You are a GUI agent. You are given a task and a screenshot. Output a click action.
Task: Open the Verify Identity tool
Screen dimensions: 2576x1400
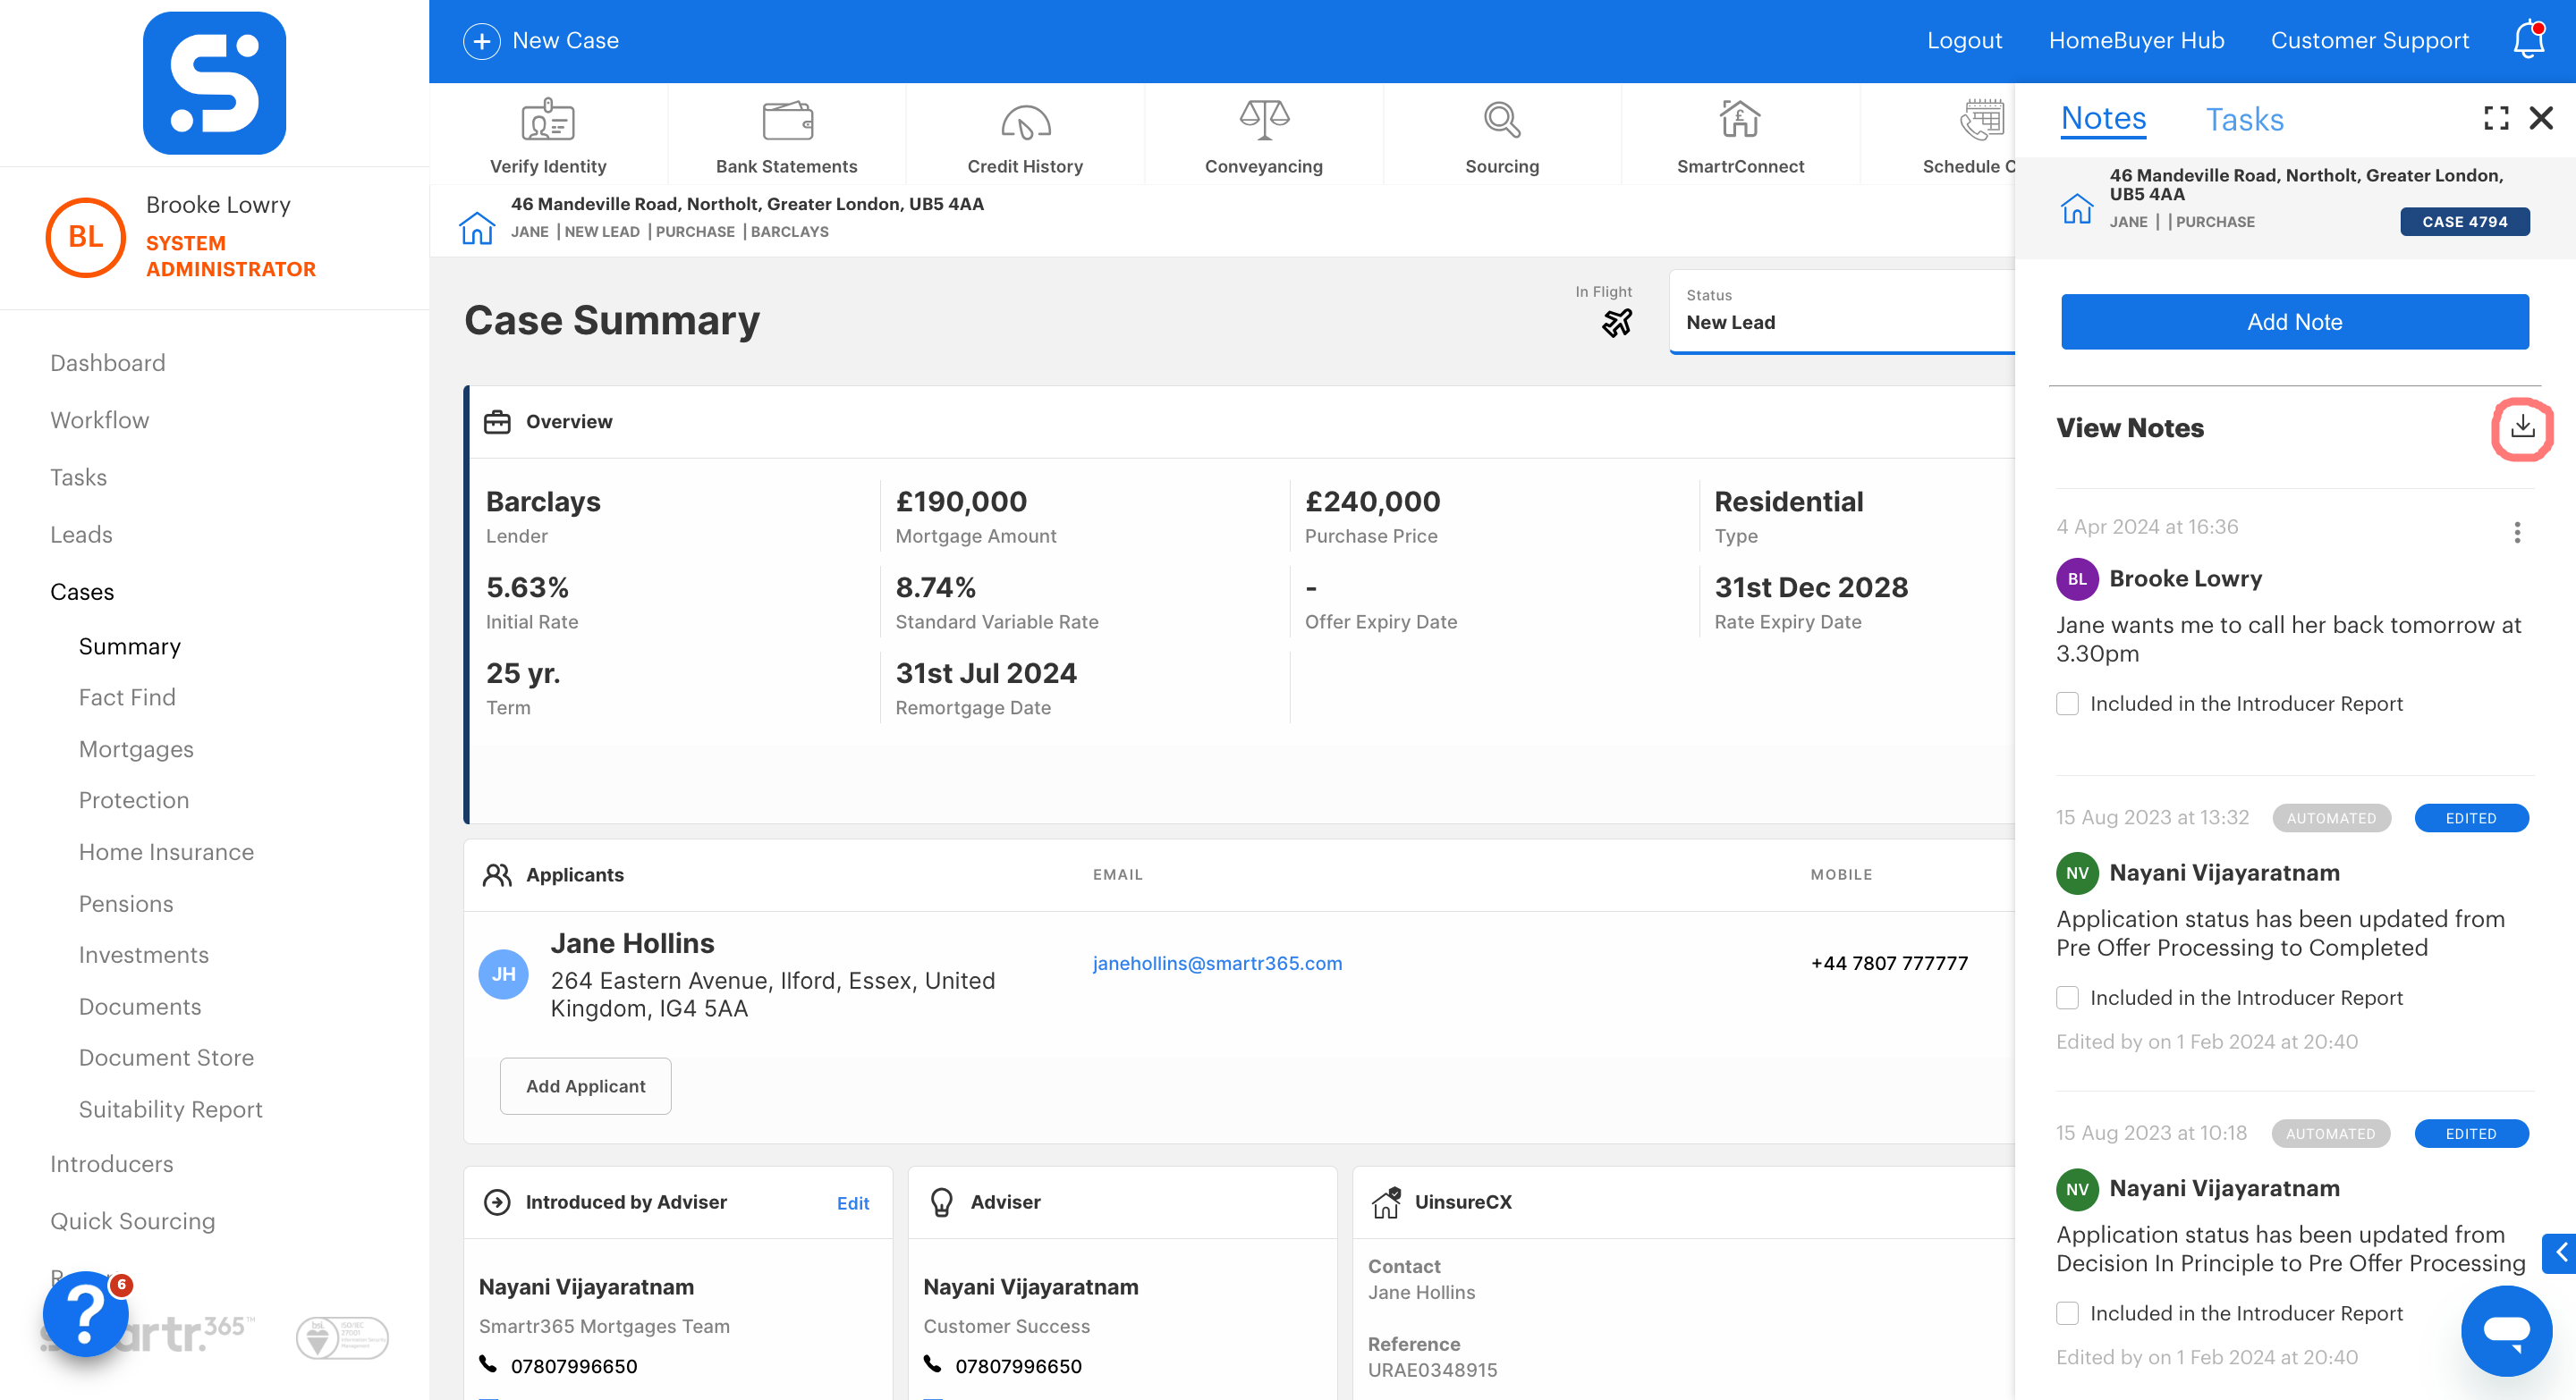click(548, 137)
